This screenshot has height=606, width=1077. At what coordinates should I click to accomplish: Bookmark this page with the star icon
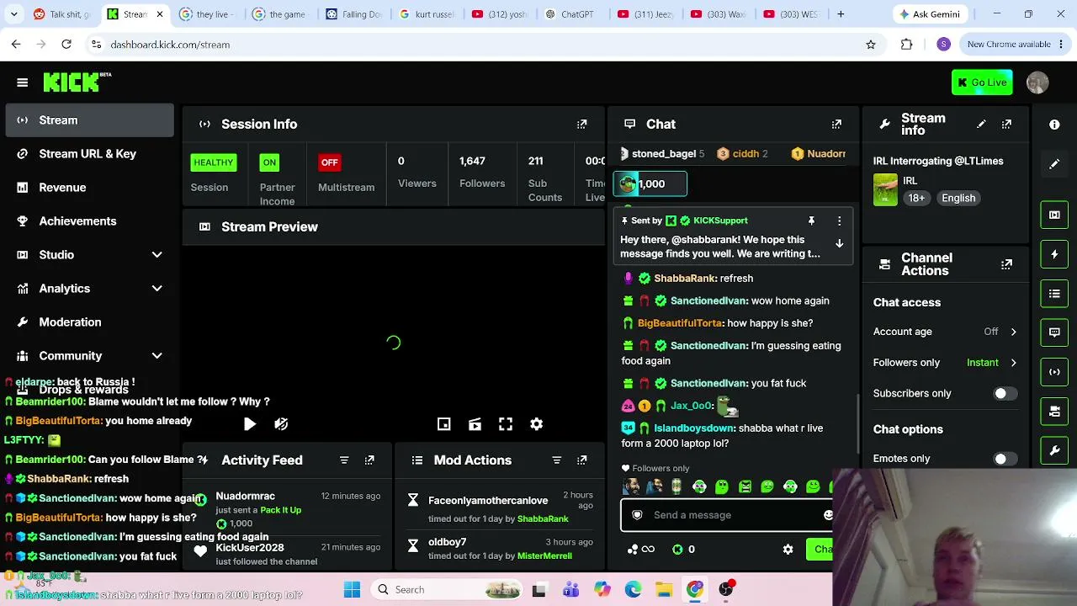pyautogui.click(x=871, y=45)
